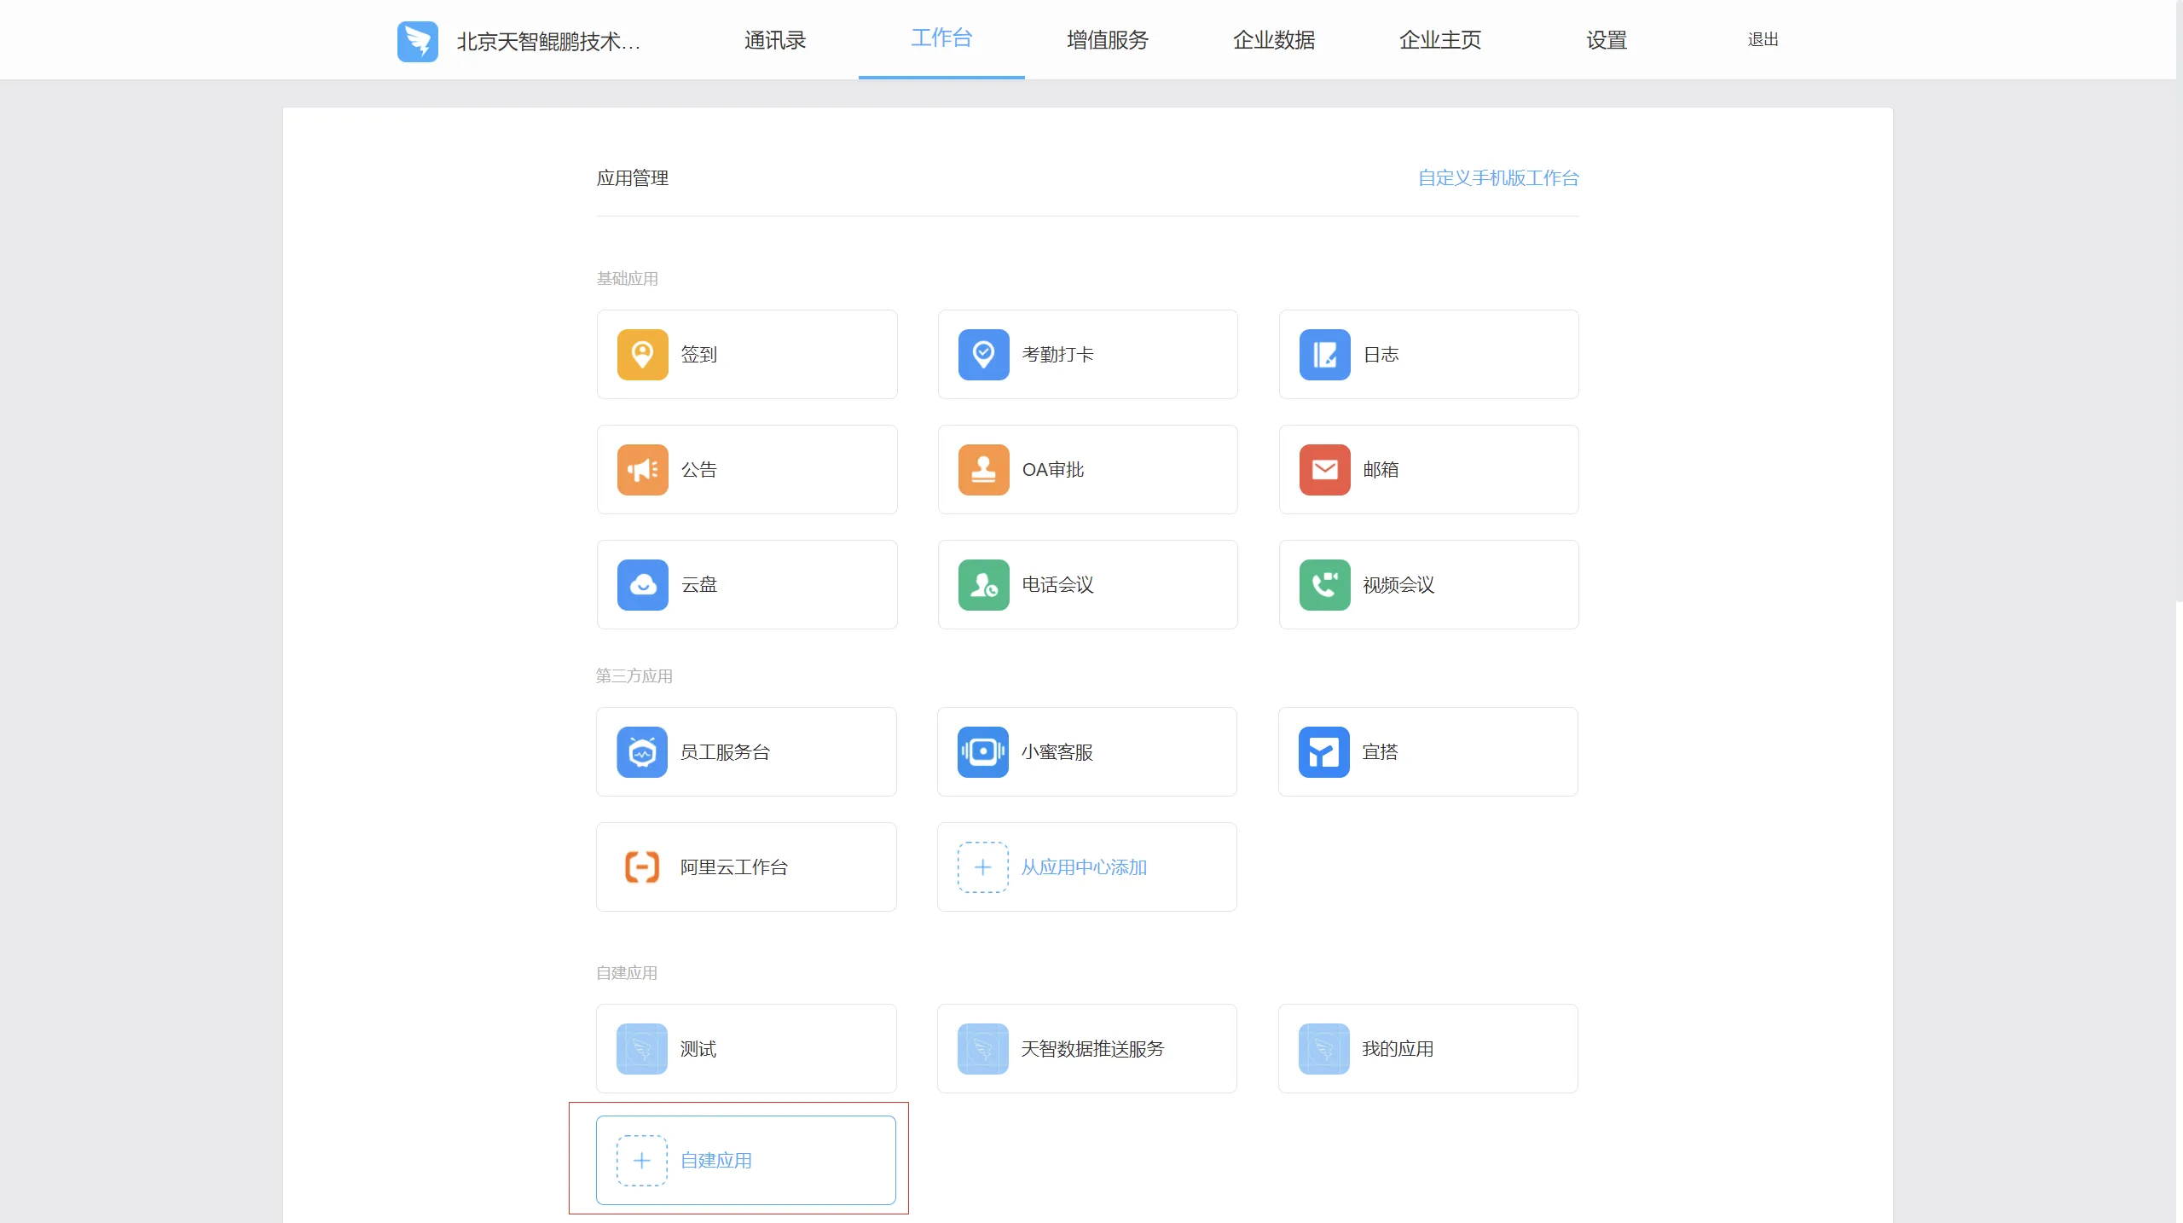
Task: Open the 企业主页 tab
Action: tap(1440, 40)
